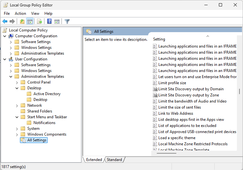Collapse the Start Menu and Taskbar node
This screenshot has height=170, width=243.
(x=17, y=117)
